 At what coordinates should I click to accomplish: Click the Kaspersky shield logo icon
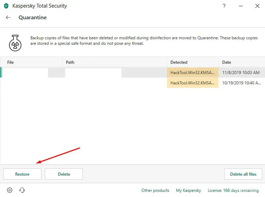pos(6,6)
